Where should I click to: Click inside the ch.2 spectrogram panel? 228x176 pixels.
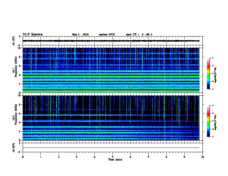(x=111, y=118)
